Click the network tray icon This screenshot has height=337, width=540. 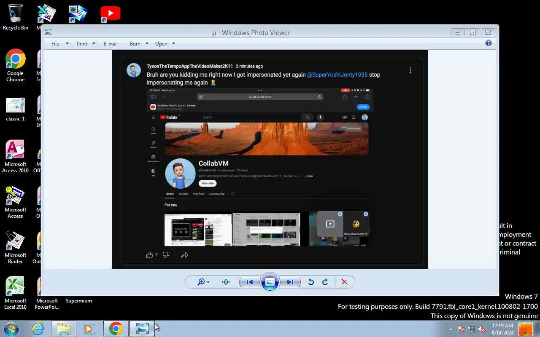click(471, 329)
